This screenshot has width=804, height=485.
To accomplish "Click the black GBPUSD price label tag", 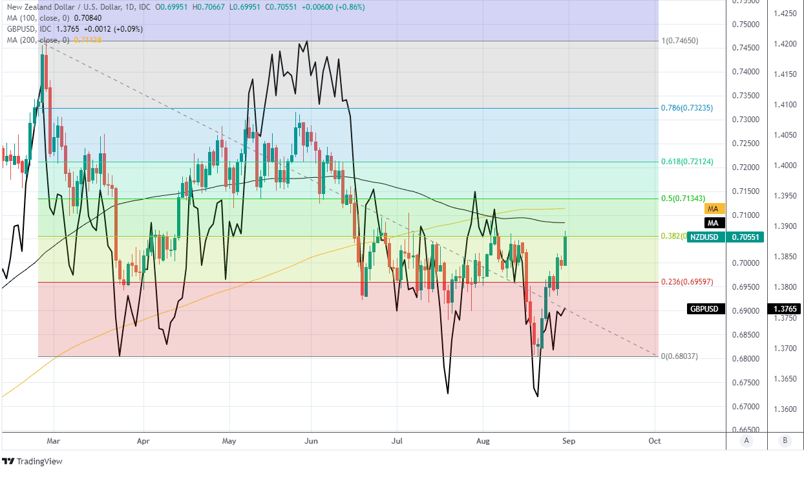I will tap(704, 309).
